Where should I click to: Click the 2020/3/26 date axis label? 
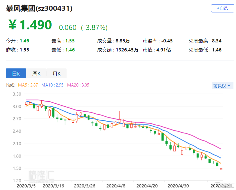click(x=85, y=186)
